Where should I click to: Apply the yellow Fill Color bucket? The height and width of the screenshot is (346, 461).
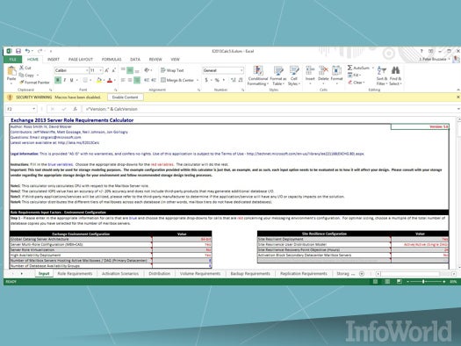(99, 80)
